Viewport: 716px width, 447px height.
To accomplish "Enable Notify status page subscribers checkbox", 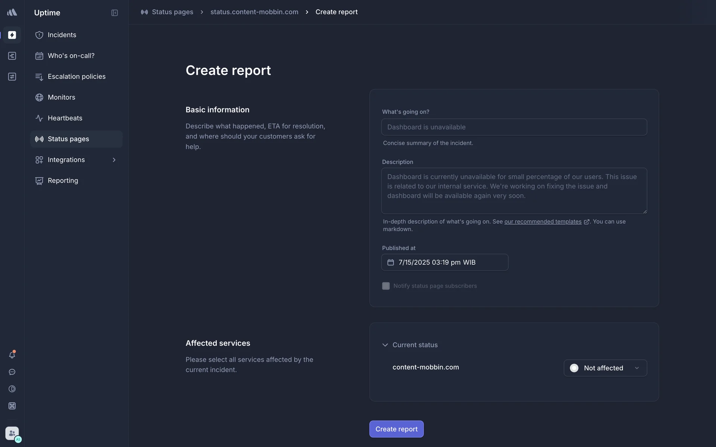I will pyautogui.click(x=386, y=286).
